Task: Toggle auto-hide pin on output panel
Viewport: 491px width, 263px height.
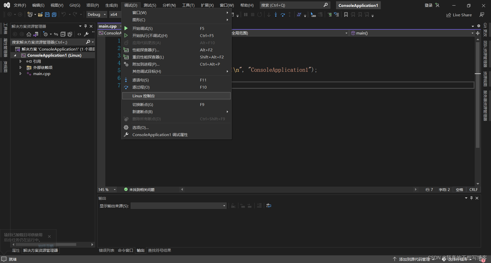Action: 471,198
